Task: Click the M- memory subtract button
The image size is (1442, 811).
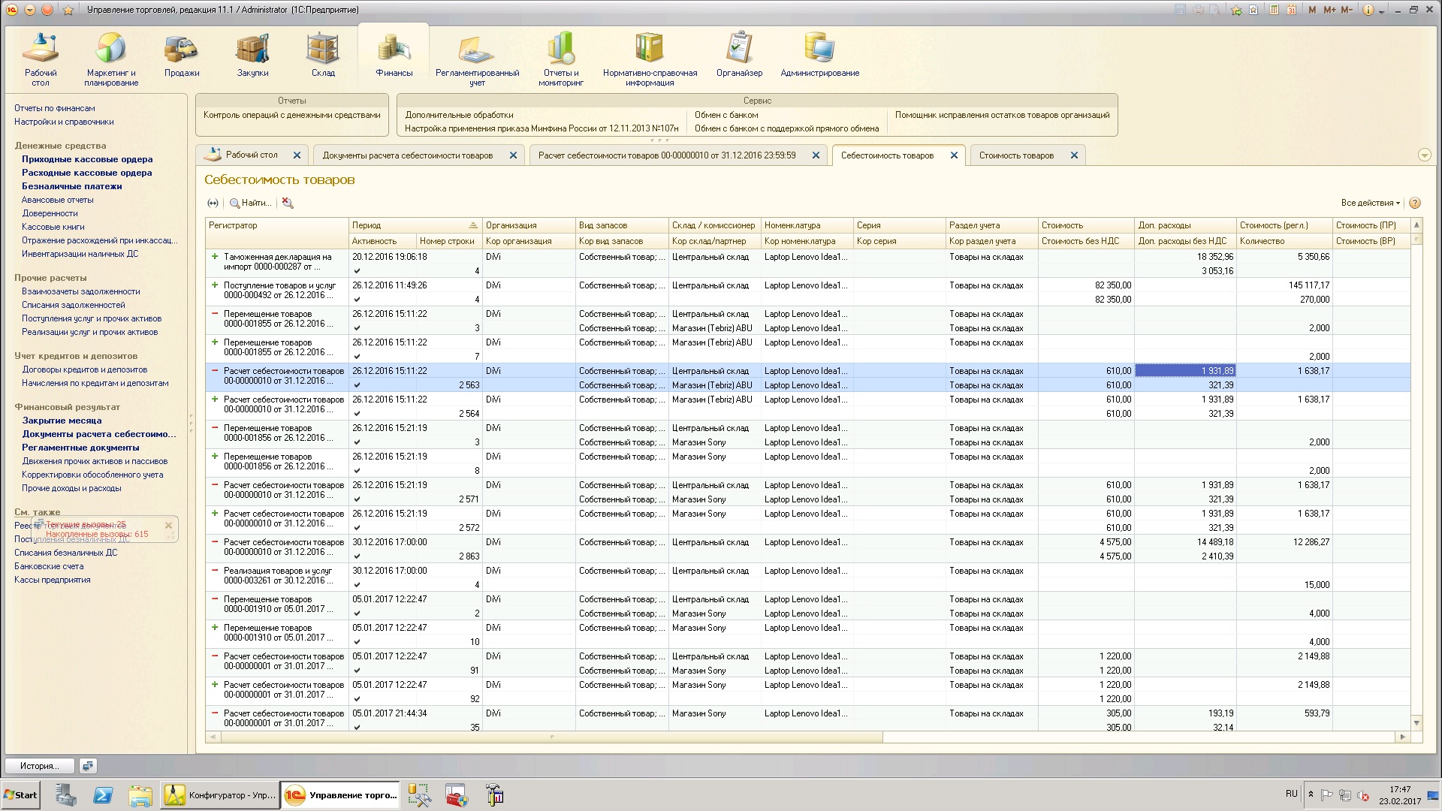Action: 1347,10
